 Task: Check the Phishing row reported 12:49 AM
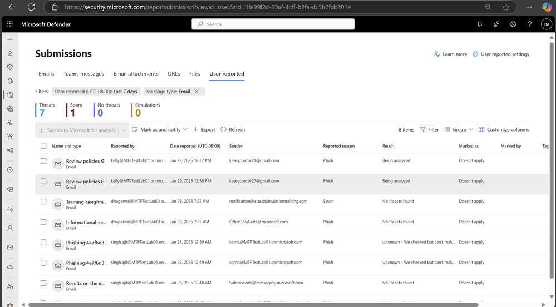pos(43,263)
